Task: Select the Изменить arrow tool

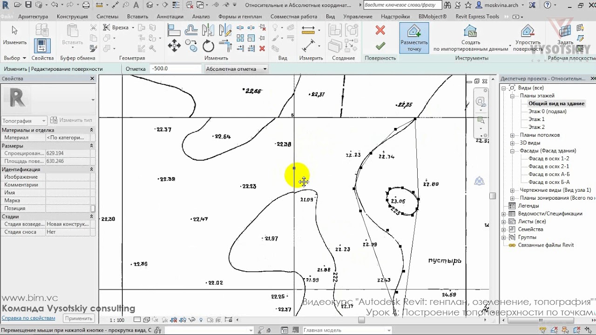Action: [x=14, y=35]
